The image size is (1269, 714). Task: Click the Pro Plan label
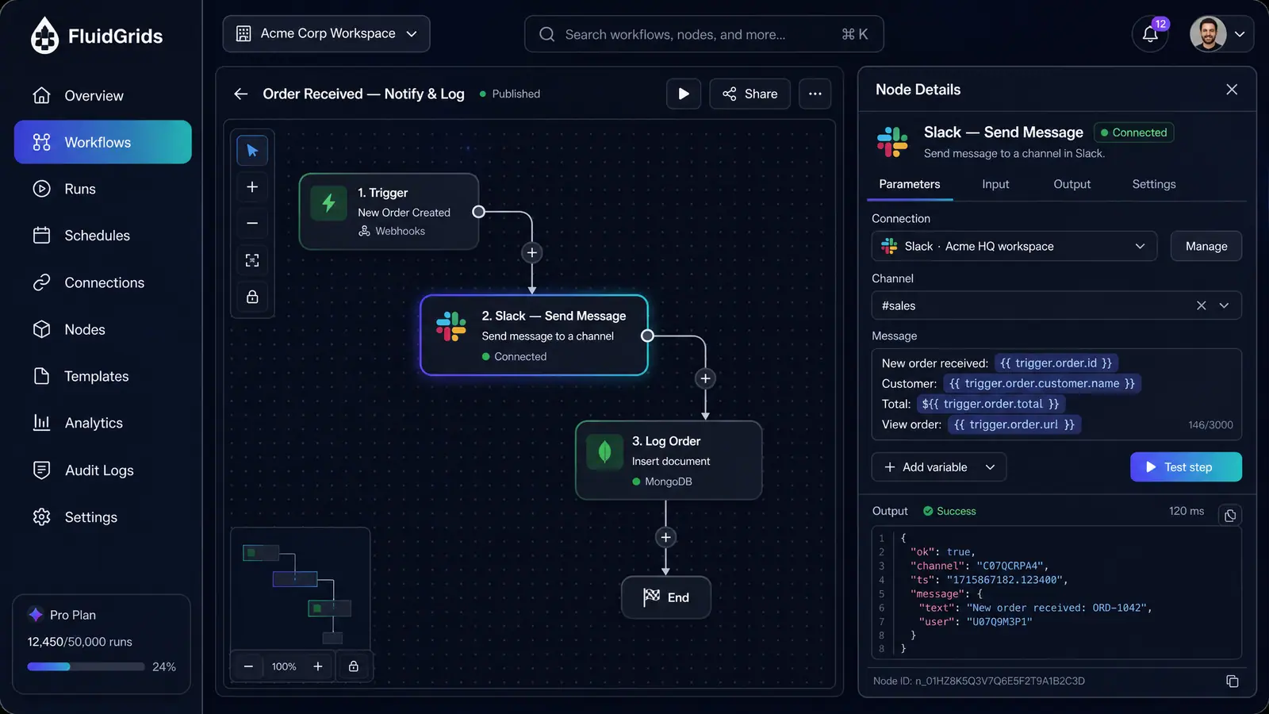pos(73,615)
